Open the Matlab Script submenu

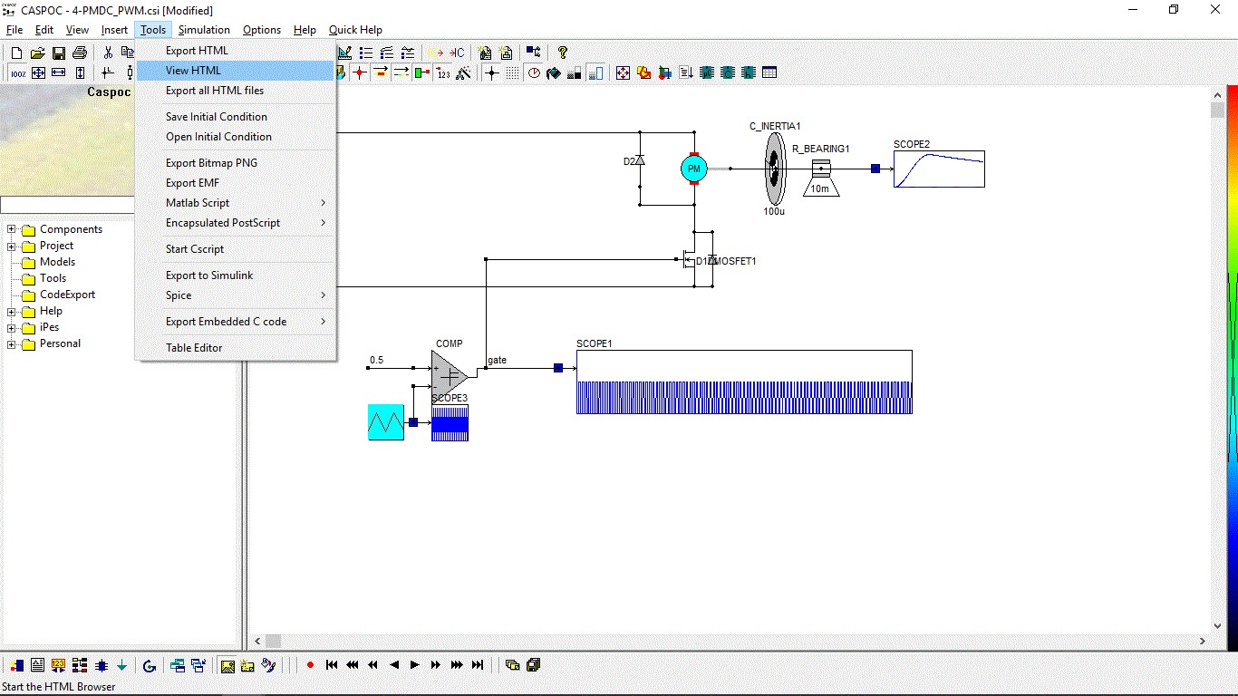236,203
